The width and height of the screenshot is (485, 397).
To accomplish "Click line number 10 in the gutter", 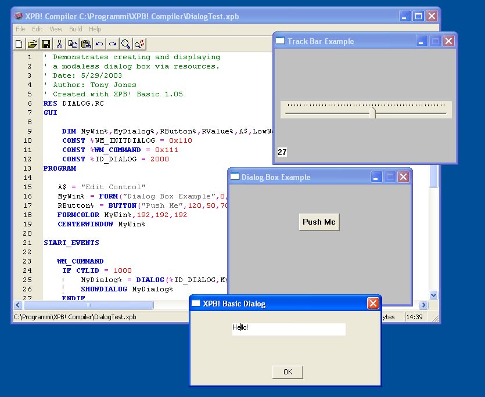I will pos(27,140).
